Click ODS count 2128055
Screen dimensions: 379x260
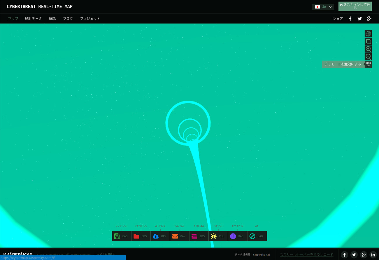coord(141,226)
